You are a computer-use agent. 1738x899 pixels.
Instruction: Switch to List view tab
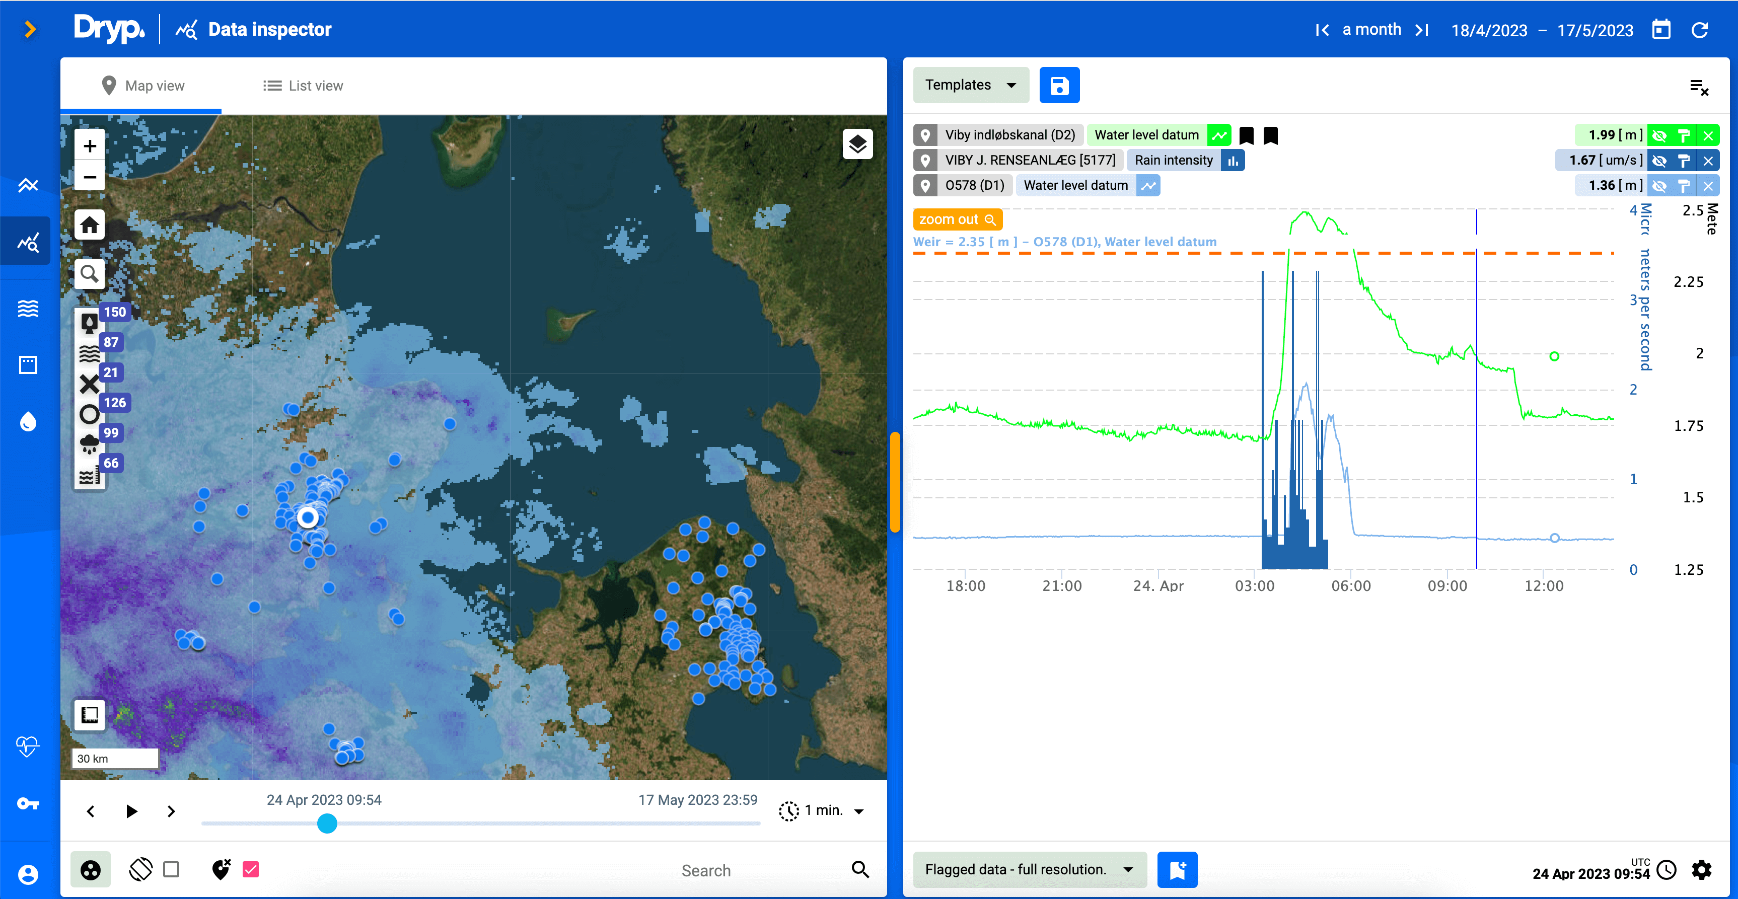pos(303,86)
